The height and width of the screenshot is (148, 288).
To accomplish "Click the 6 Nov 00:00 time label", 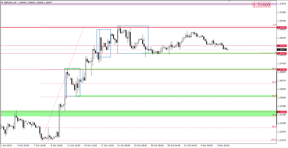I will (223, 145).
